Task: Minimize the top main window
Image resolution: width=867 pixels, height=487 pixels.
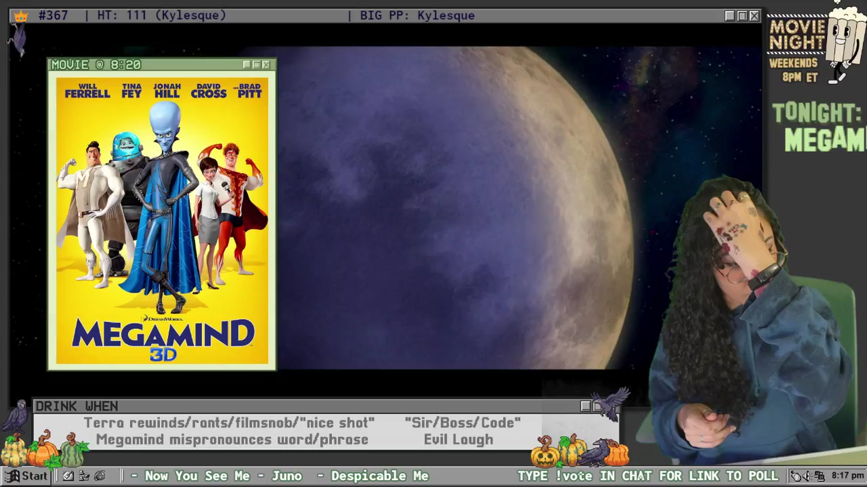Action: pos(730,16)
